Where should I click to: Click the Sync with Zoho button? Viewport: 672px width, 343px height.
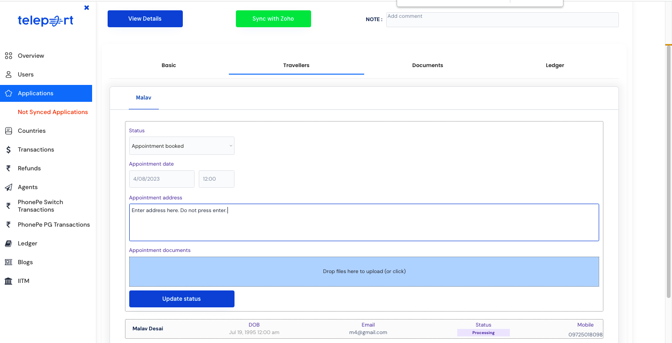point(273,19)
